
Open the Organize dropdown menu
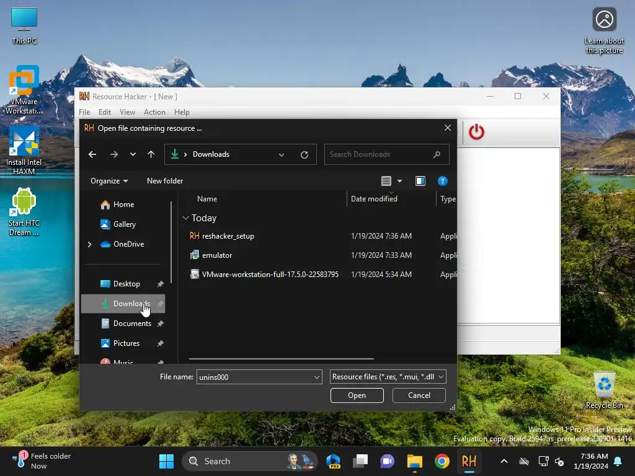tap(109, 181)
